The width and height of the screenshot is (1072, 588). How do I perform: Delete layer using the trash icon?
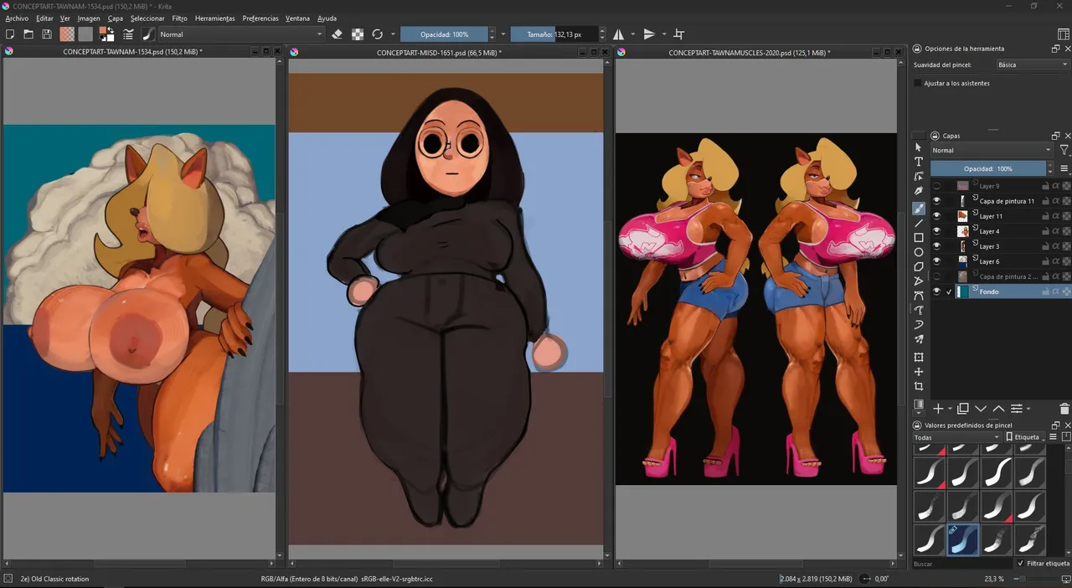point(1064,409)
